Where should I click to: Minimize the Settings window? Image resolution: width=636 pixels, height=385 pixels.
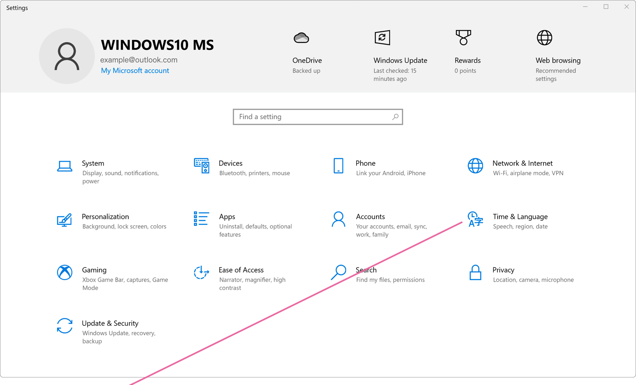coord(585,7)
